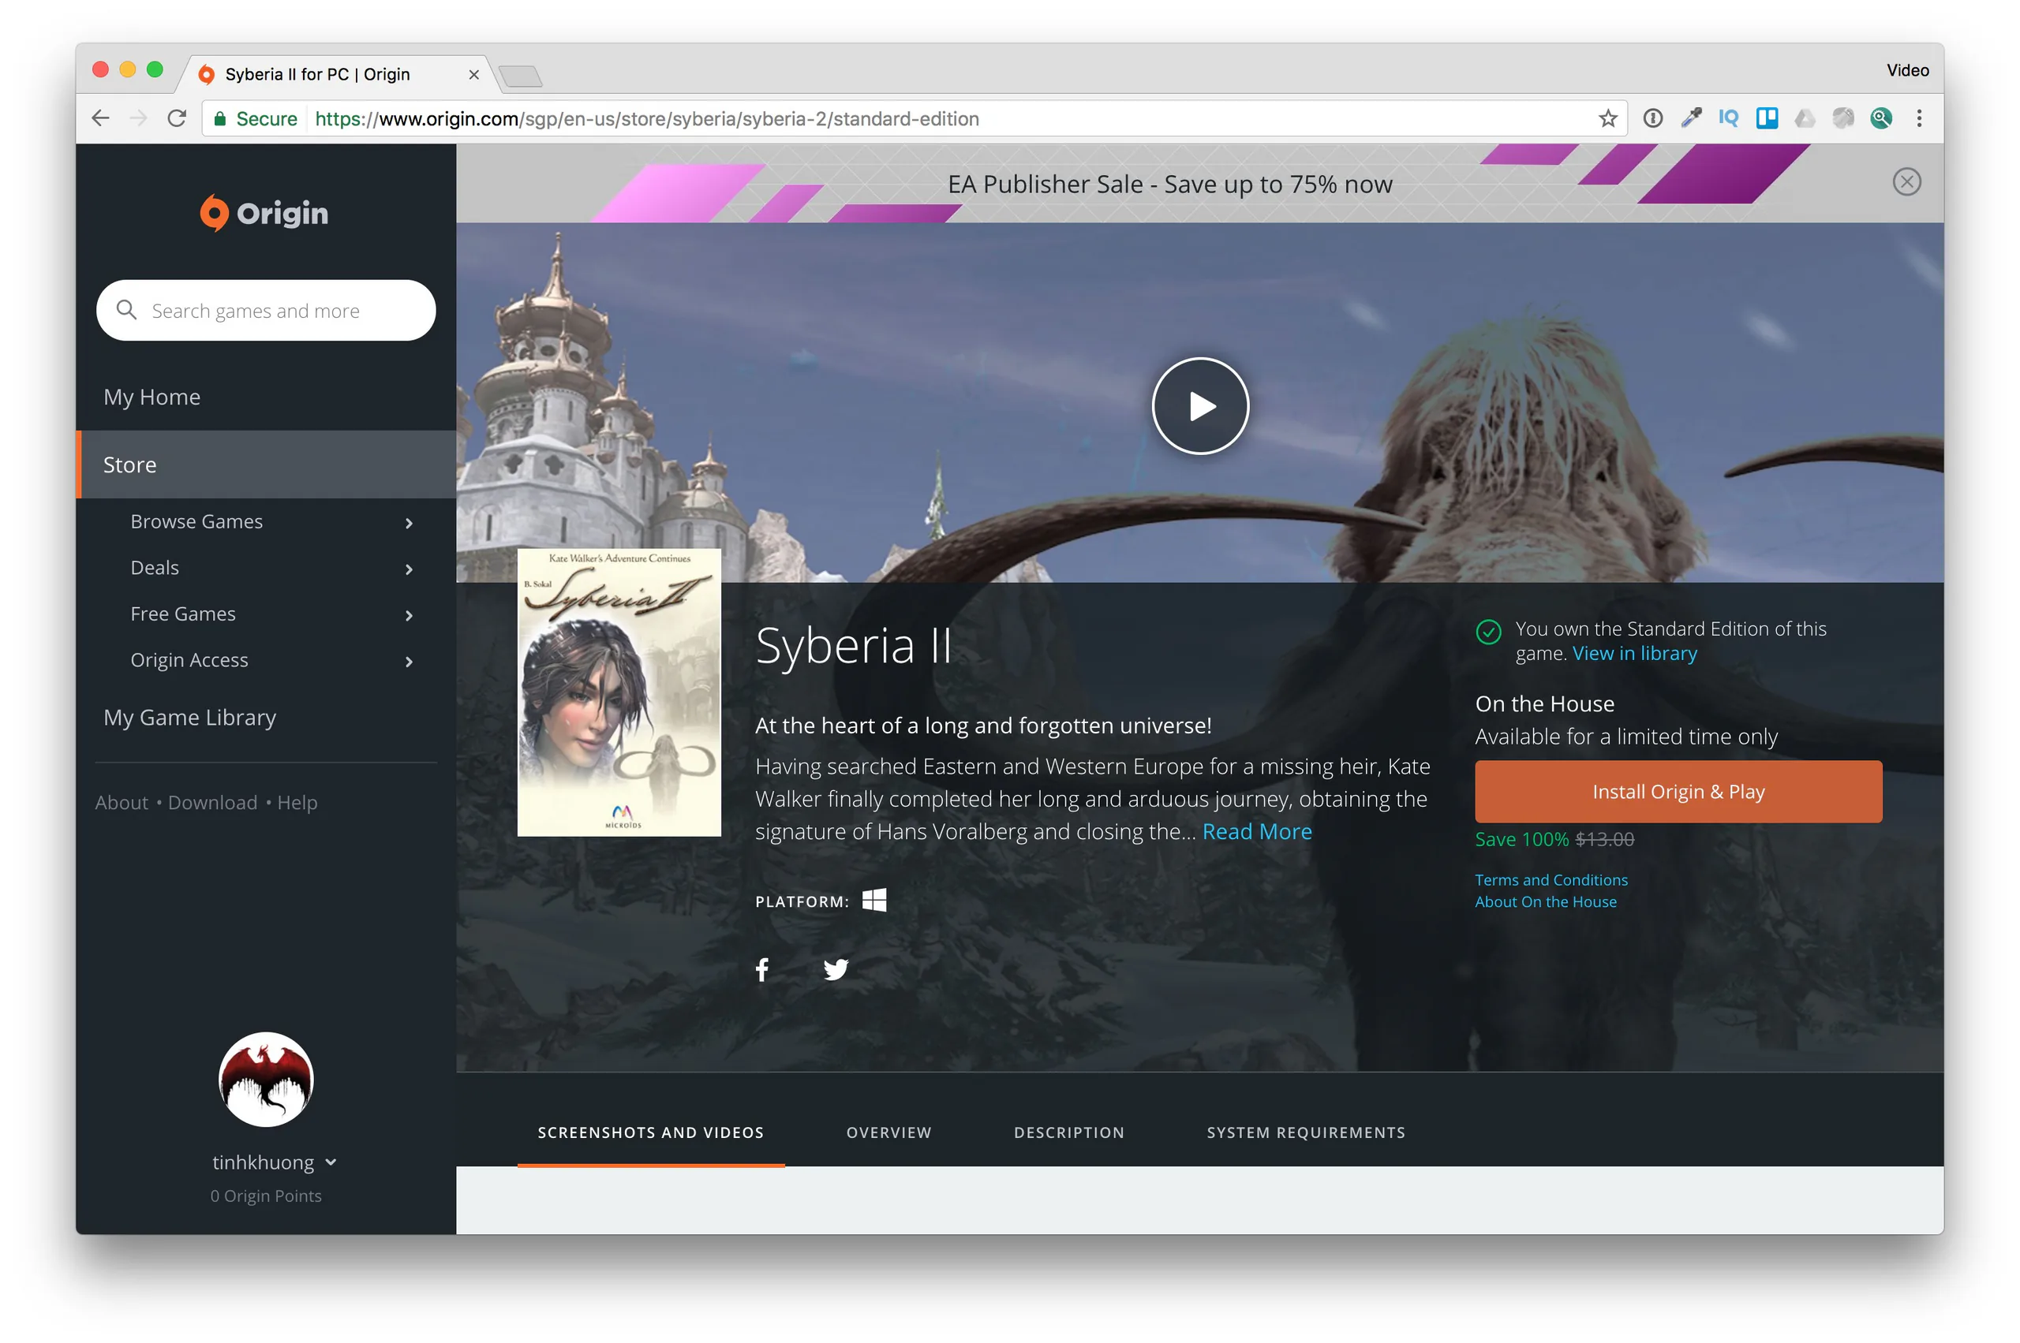Click the browser address bar URL
Screen dimensions: 2020x1343
pos(646,118)
